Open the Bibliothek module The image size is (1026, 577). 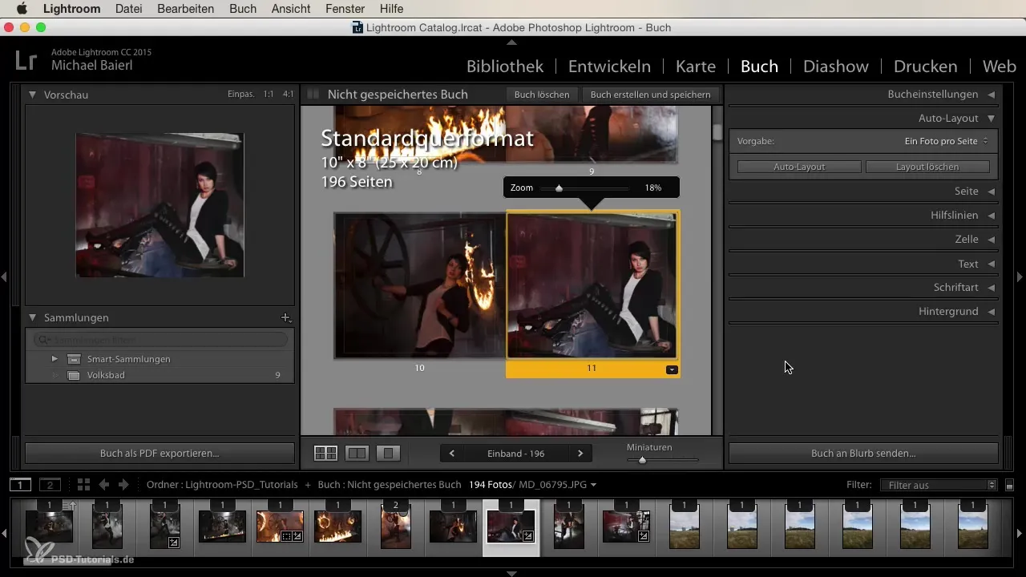pyautogui.click(x=505, y=67)
